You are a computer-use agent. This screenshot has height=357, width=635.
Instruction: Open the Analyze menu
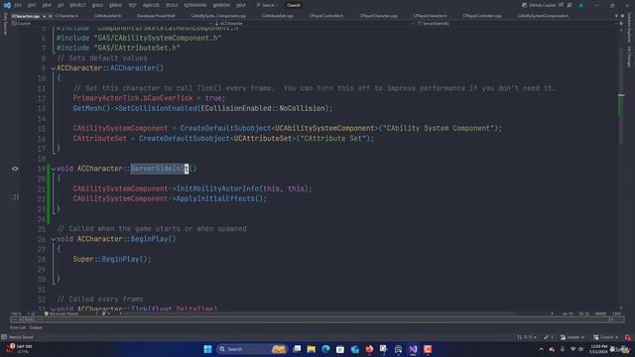tap(151, 5)
